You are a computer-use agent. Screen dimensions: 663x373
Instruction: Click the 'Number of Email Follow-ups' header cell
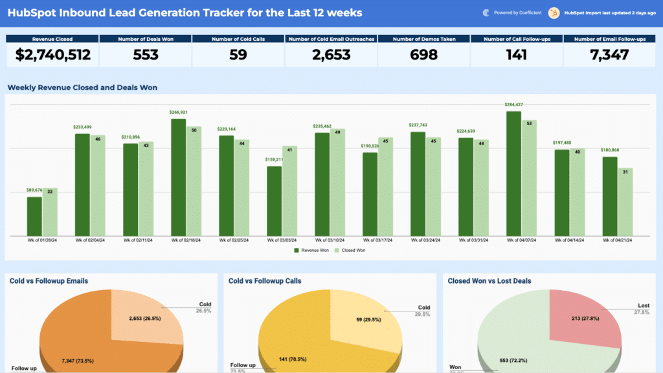coord(610,39)
